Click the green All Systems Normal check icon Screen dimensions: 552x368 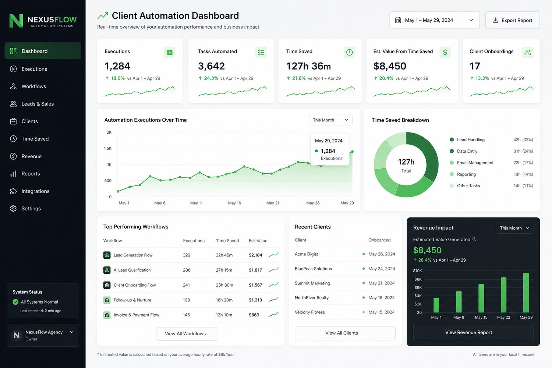coord(15,302)
